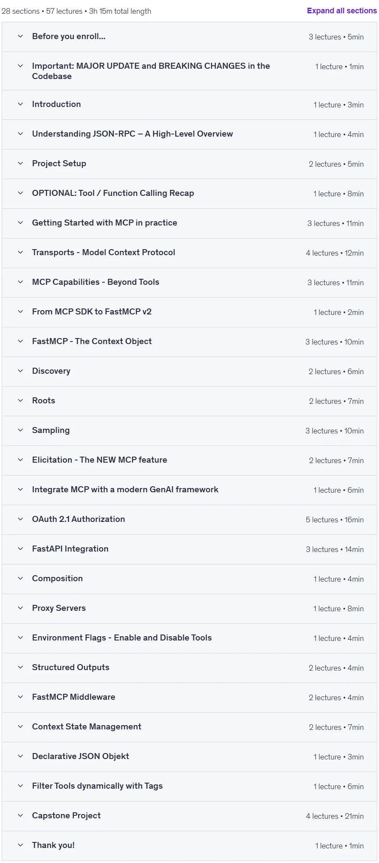Expand the 'Before you enroll...' section chevron
The image size is (379, 863).
[x=20, y=37]
